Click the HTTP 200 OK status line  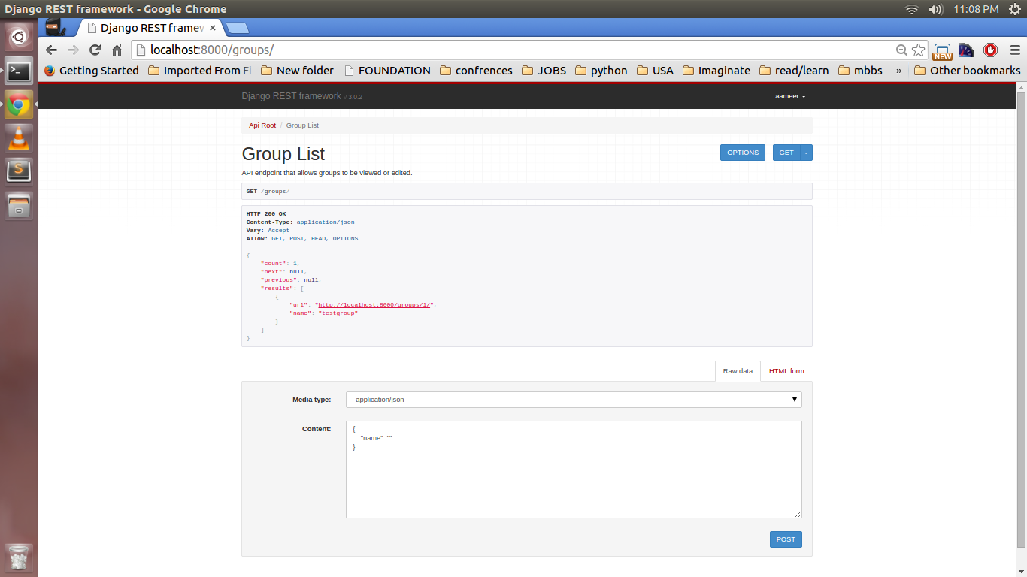pyautogui.click(x=266, y=214)
